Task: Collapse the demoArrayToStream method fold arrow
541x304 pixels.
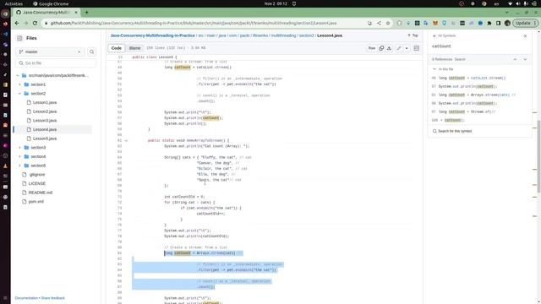Action: point(126,141)
